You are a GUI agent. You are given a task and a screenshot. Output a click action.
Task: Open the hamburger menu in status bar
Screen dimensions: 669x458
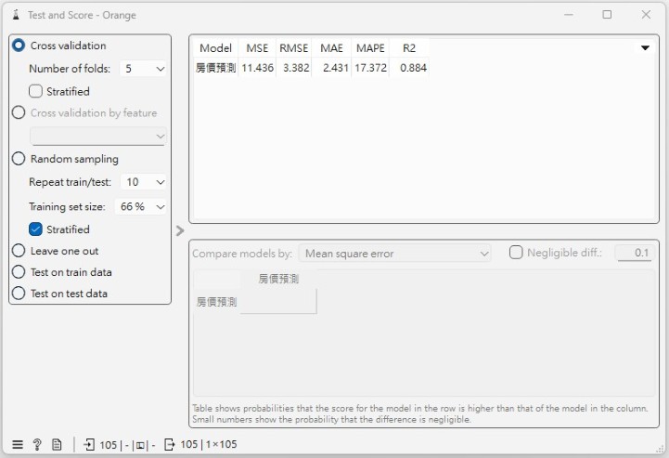point(18,444)
